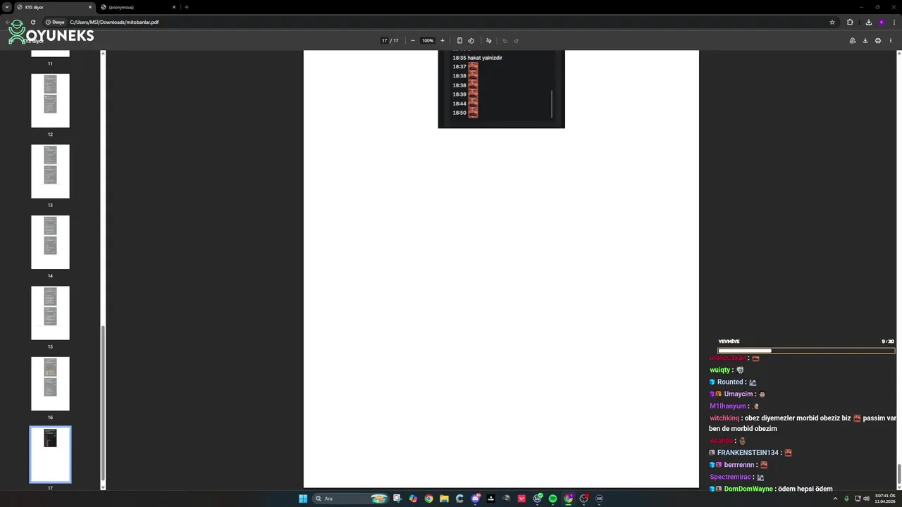
Task: Click username Rounted in chat
Action: [730, 382]
